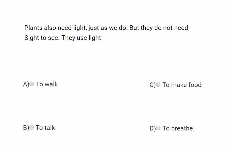Click the B) option letter label
Screen dimensions: 227x151
[26, 128]
